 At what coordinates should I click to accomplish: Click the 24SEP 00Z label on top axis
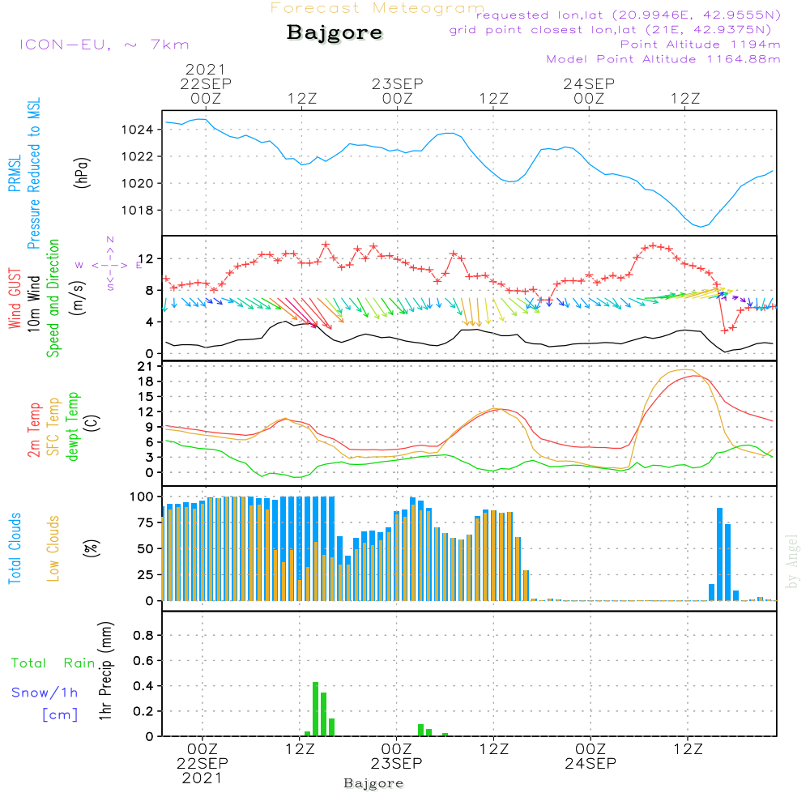(589, 91)
